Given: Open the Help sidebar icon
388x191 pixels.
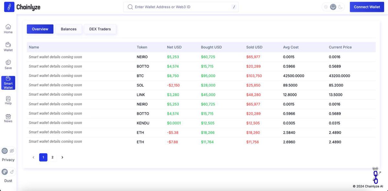Looking at the screenshot, I should pyautogui.click(x=8, y=99).
